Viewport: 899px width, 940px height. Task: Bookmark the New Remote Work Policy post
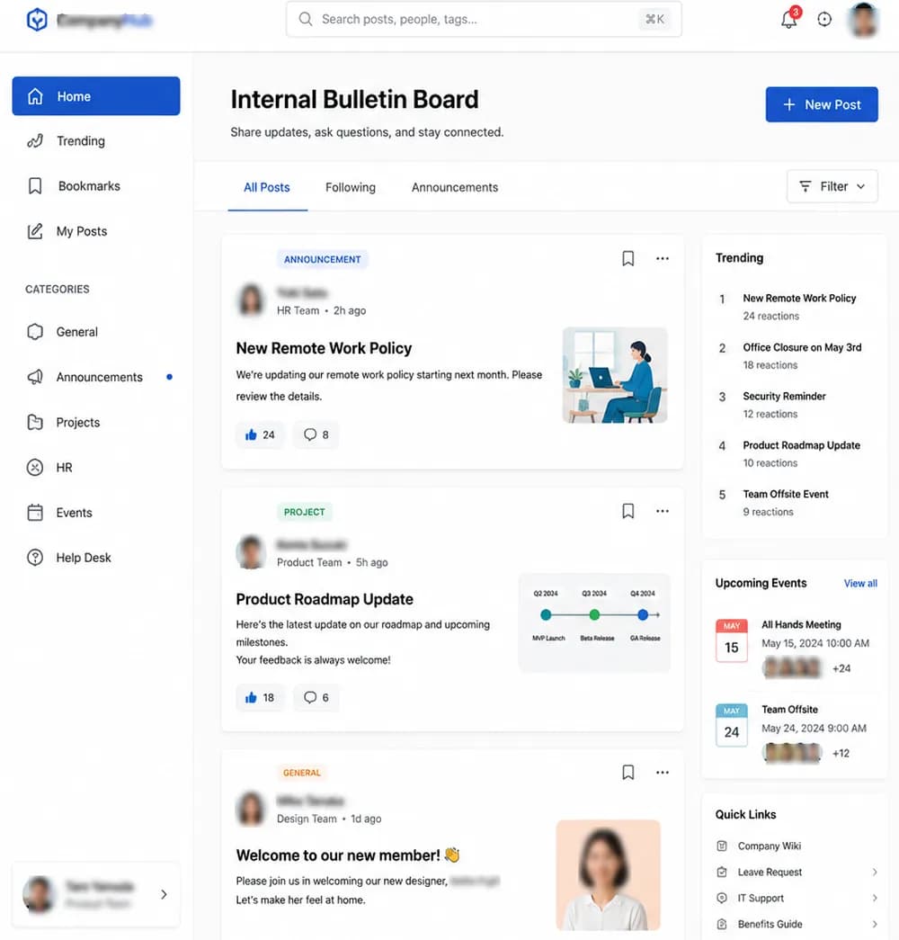point(628,258)
